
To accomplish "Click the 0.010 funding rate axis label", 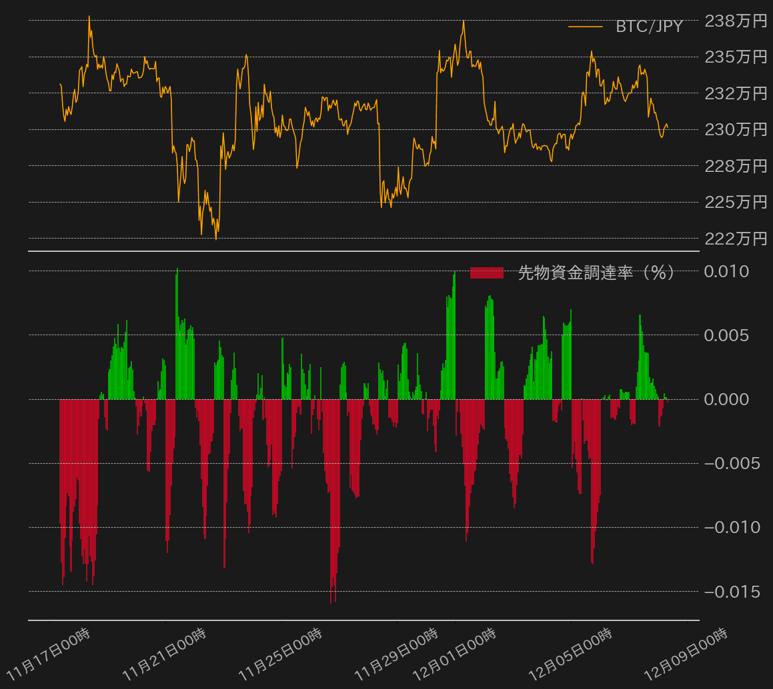I will (726, 271).
